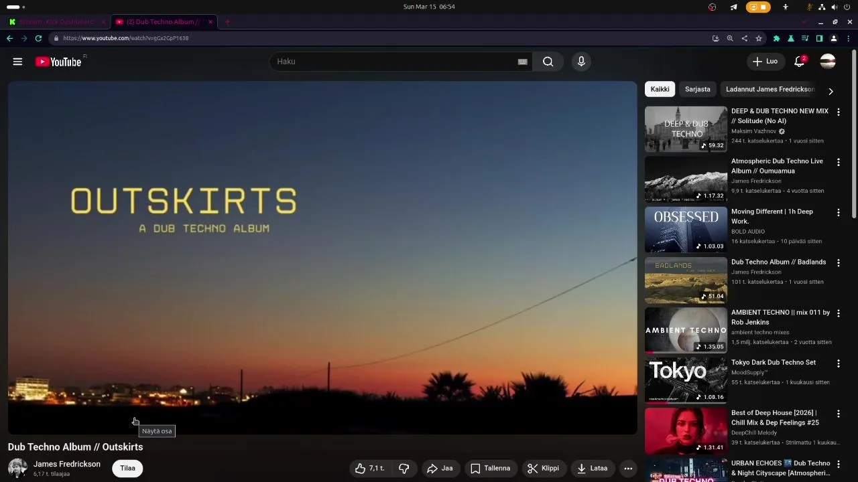Screen dimensions: 858x482
Task: Open James Fredrickson channel name link
Action: pyautogui.click(x=67, y=464)
